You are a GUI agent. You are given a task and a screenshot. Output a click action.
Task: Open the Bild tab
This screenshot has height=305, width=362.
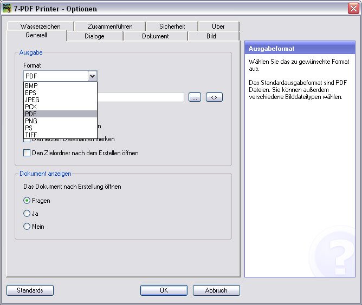pyautogui.click(x=211, y=36)
